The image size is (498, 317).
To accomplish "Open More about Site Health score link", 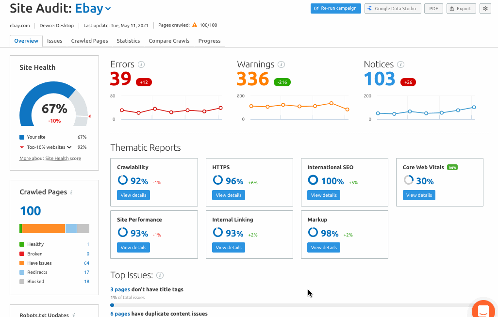I will pyautogui.click(x=50, y=158).
